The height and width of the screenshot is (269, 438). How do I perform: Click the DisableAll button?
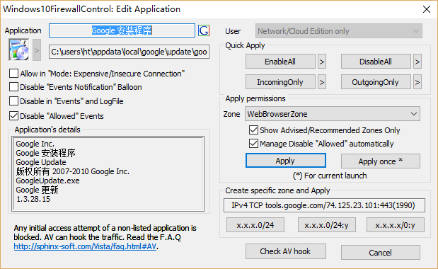coord(376,62)
